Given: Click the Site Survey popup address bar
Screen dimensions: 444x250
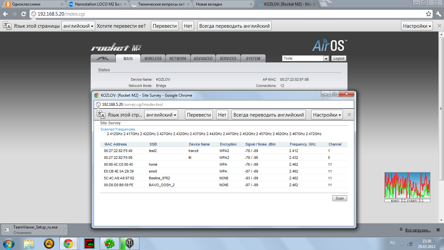Looking at the screenshot, I should point(224,104).
